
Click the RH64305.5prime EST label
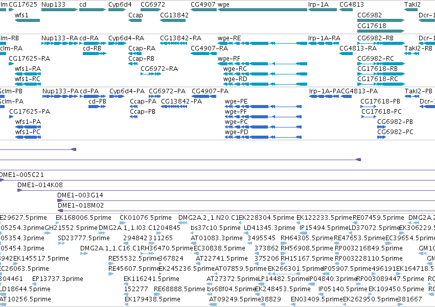click(307, 238)
